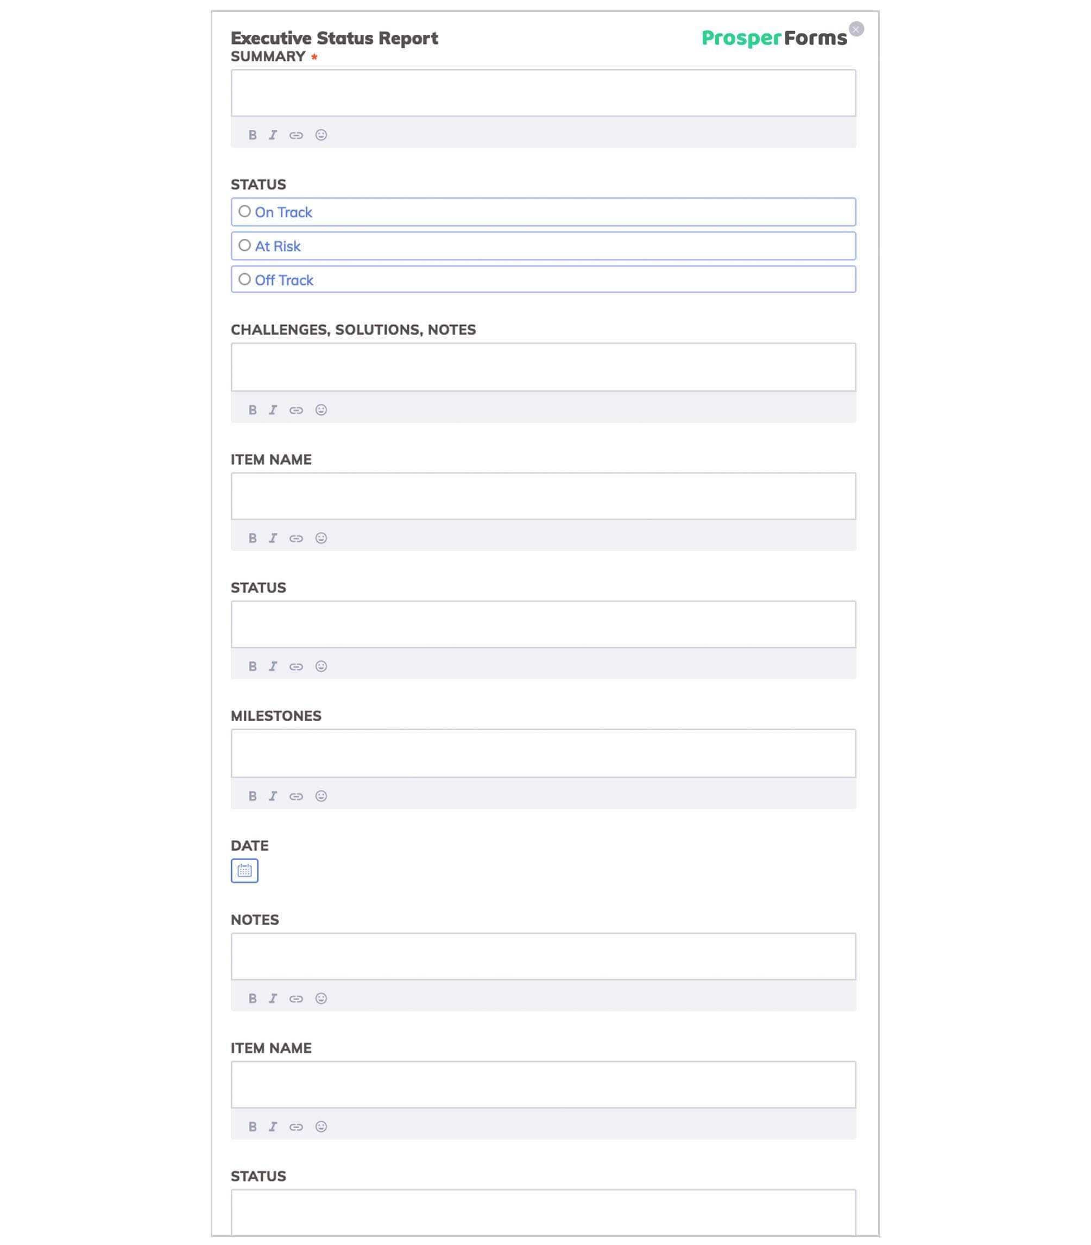Click the Link icon in SUMMARY toolbar
This screenshot has height=1245, width=1091.
(x=297, y=135)
